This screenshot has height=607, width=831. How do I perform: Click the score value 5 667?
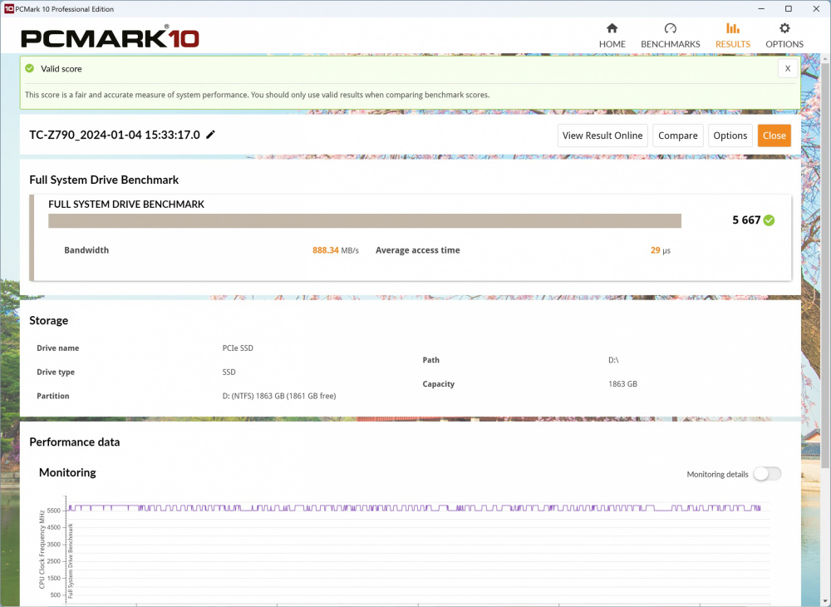click(746, 220)
